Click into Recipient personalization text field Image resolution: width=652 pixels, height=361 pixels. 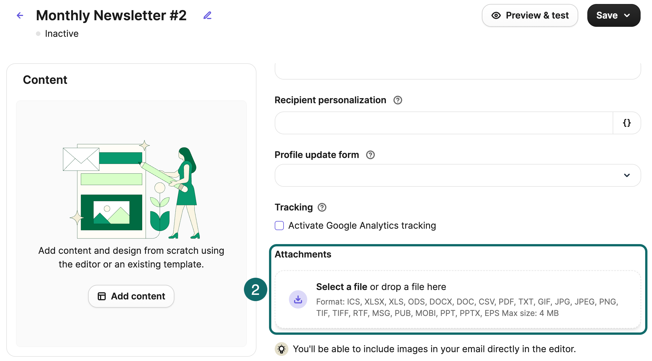tap(443, 123)
